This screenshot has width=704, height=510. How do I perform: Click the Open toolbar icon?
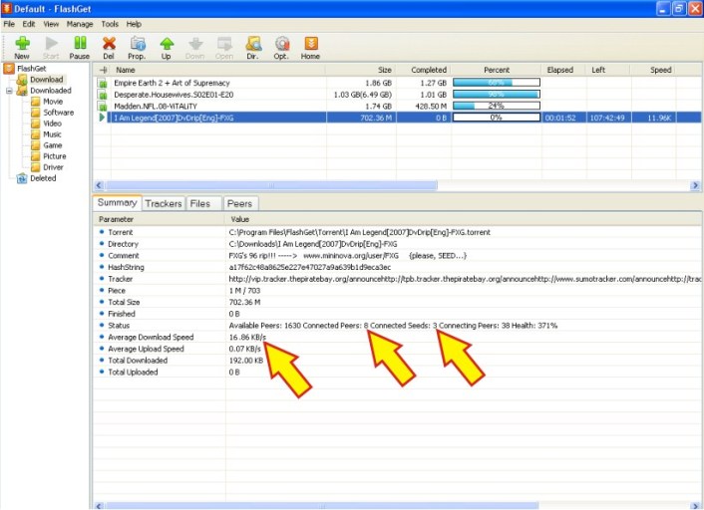coord(224,48)
